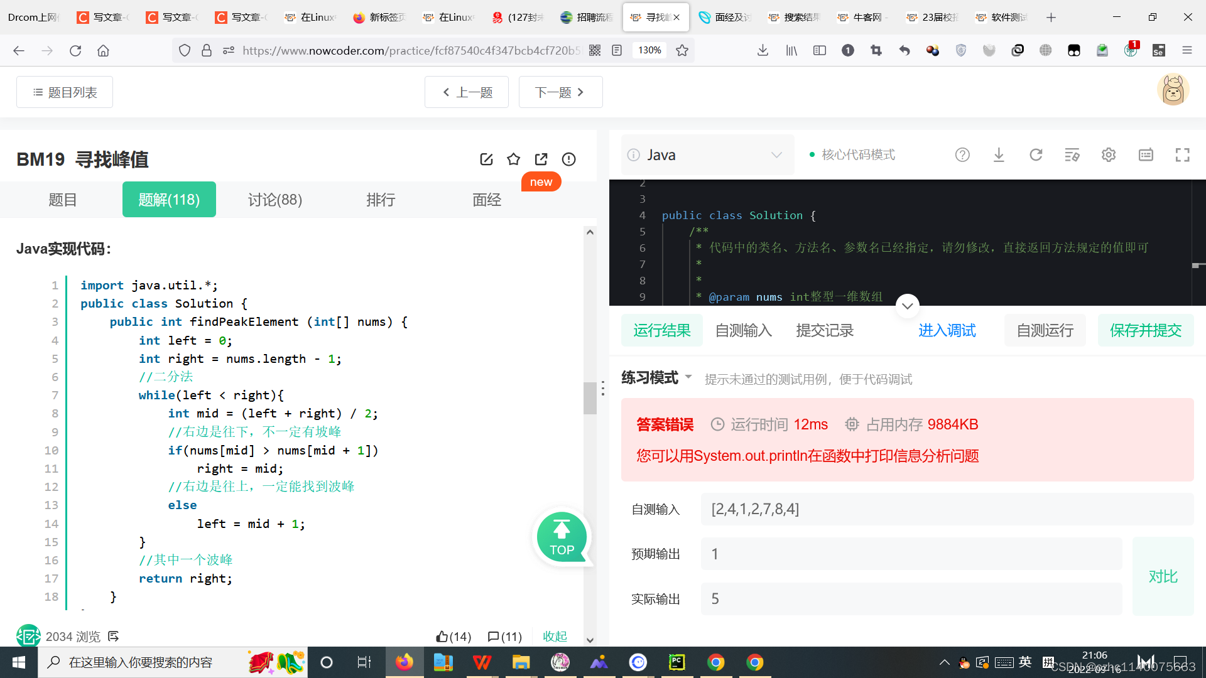Share the problem via external link icon
This screenshot has width=1206, height=678.
pos(541,159)
